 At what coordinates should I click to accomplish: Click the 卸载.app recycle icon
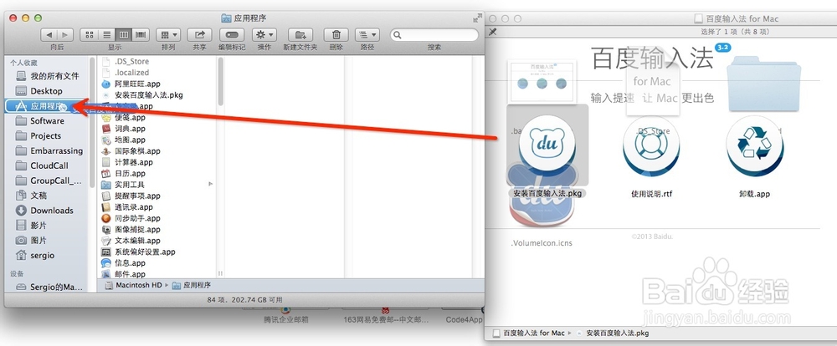point(754,146)
